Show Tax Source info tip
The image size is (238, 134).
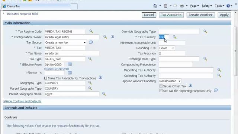point(91,42)
